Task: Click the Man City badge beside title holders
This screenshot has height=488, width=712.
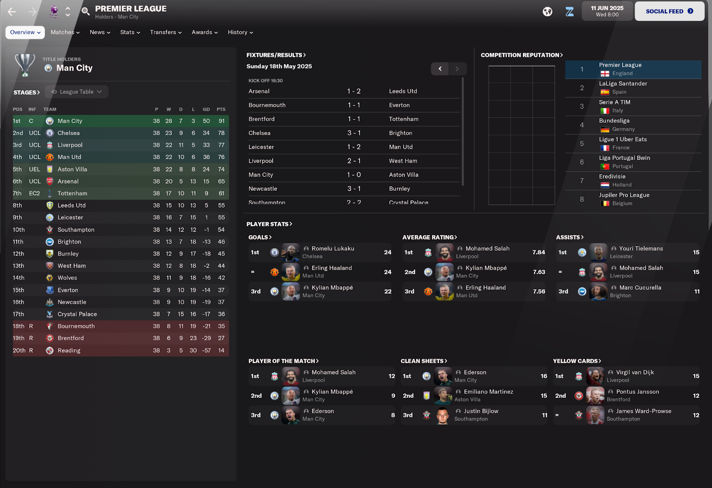Action: (49, 68)
